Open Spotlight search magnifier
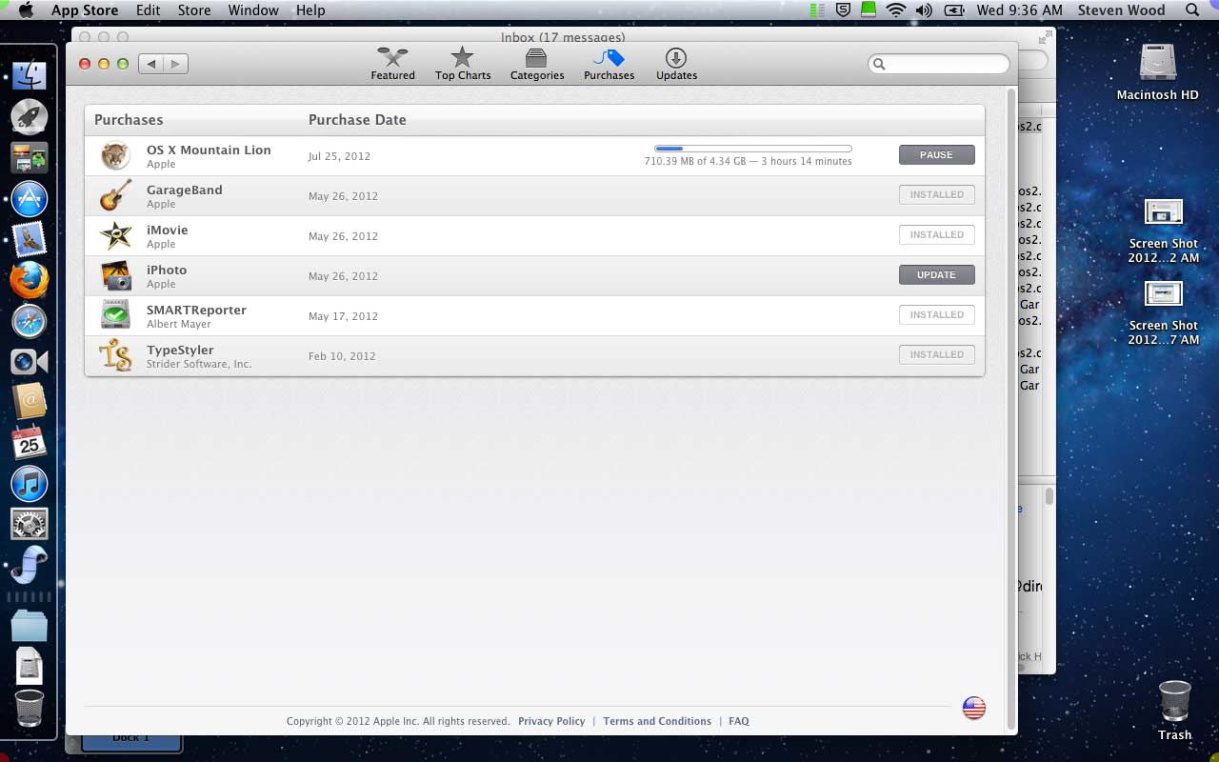Viewport: 1219px width, 762px height. point(1192,10)
